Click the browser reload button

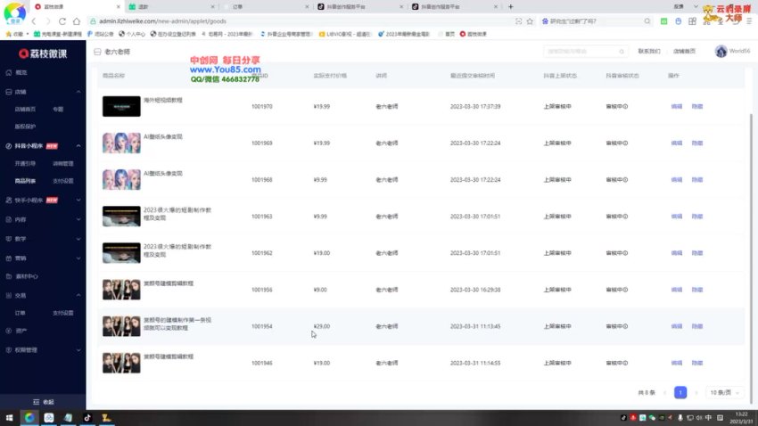[x=62, y=21]
